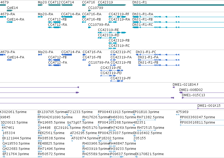
Task: Select the CG4716-RB transcript
Action: pyautogui.click(x=91, y=19)
